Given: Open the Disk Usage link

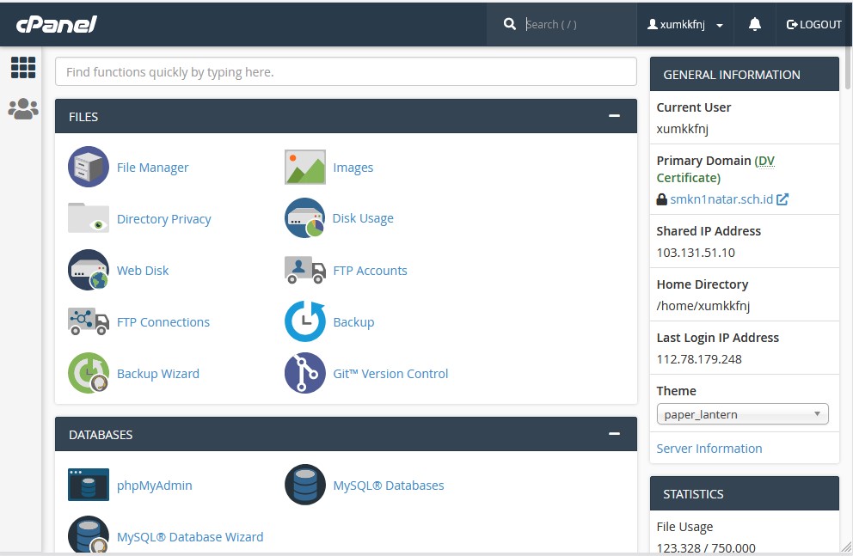Looking at the screenshot, I should click(x=363, y=218).
